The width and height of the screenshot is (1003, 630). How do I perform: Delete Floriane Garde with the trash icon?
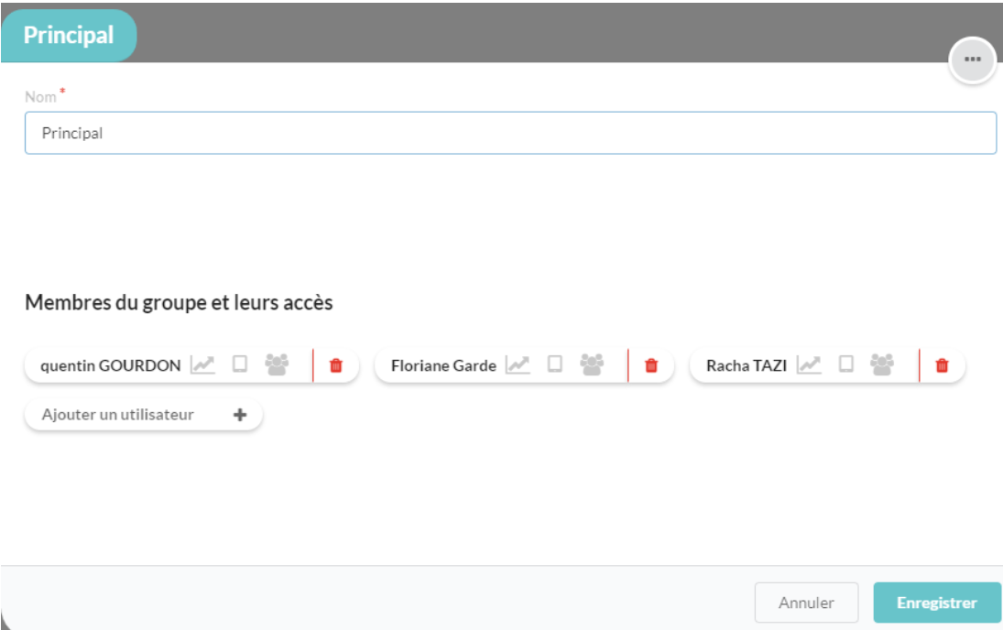point(651,365)
